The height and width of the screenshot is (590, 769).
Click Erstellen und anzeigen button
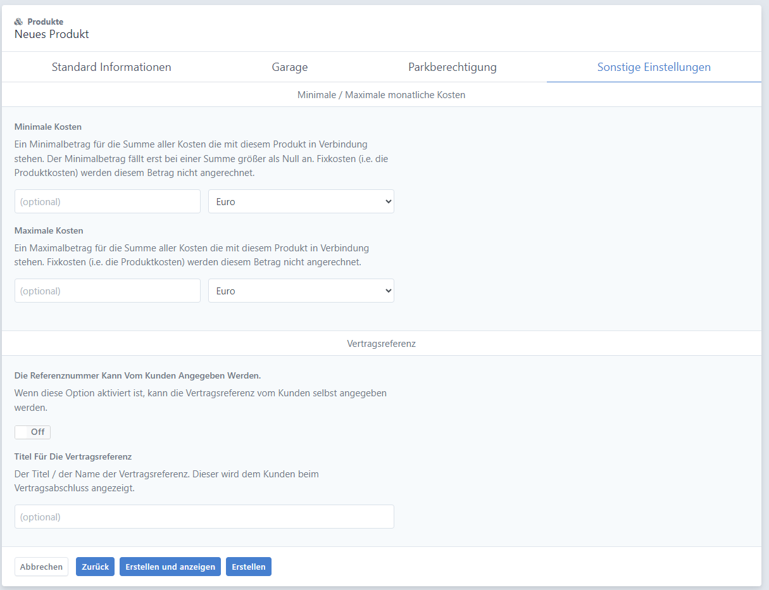pos(170,567)
